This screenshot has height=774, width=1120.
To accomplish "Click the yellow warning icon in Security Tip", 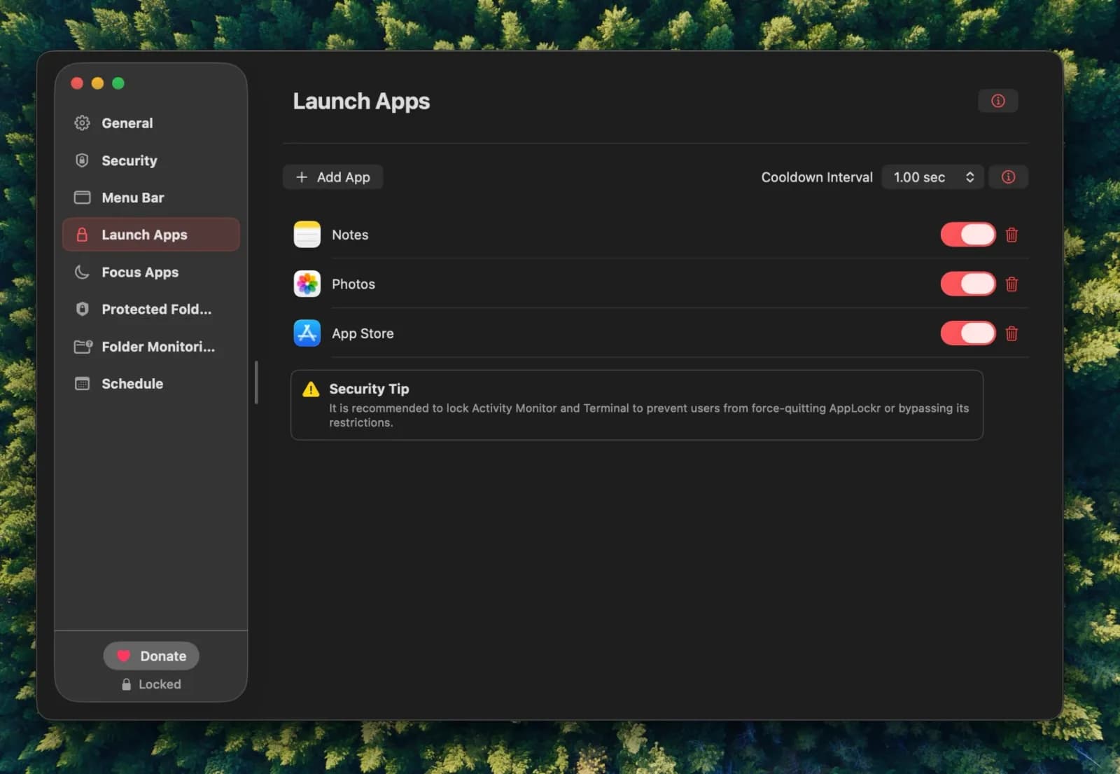I will [311, 389].
